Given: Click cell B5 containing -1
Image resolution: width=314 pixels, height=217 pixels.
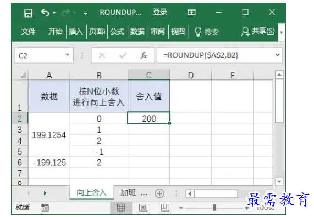Looking at the screenshot, I should point(99,151).
